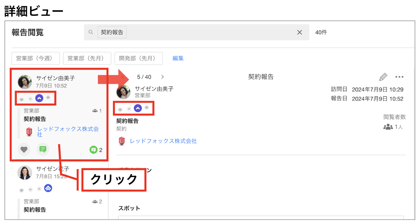Click the report date 2024年7月9日 10:52
The image size is (419, 224).
click(378, 99)
